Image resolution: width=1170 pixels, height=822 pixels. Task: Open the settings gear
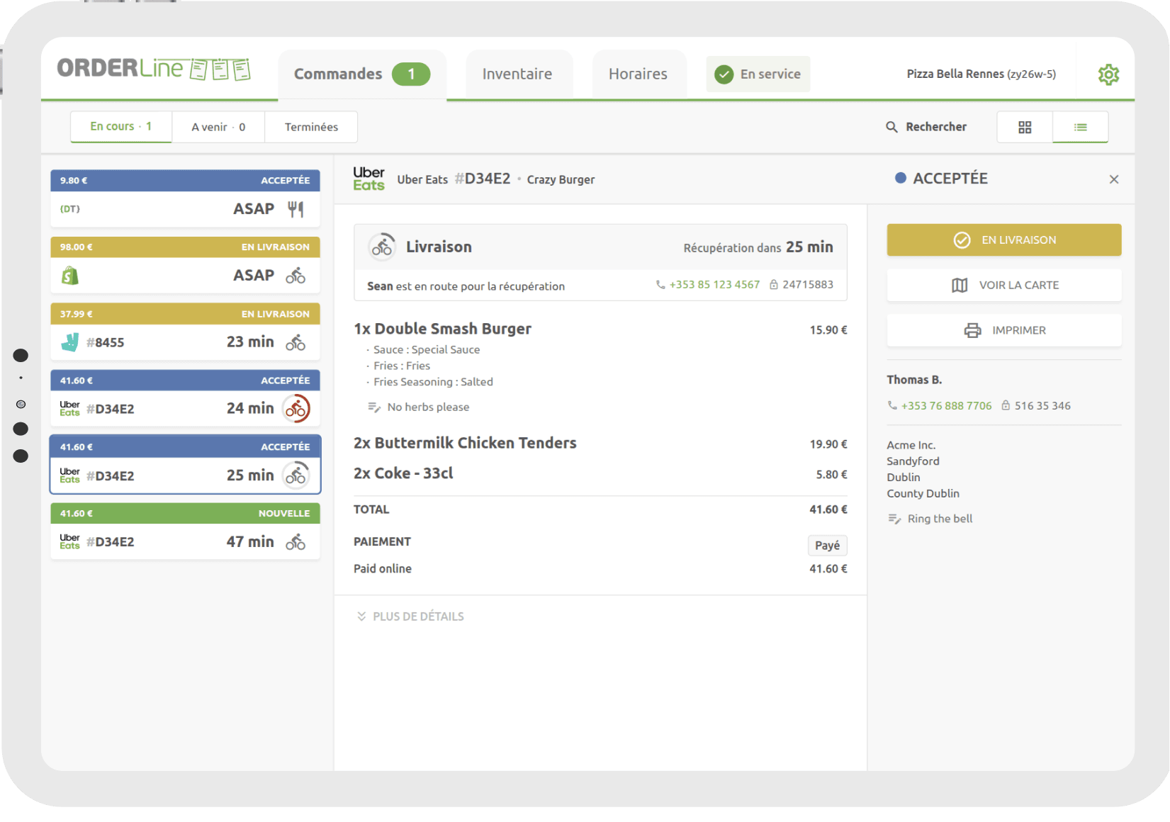coord(1108,74)
